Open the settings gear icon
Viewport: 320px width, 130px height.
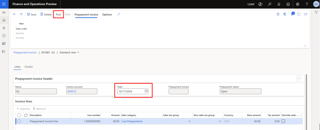297,4
